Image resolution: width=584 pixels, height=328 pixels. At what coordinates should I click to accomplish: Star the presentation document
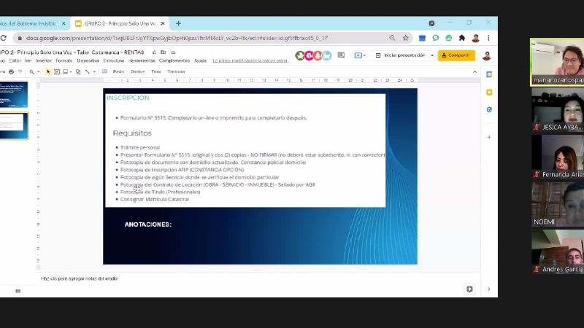tap(154, 52)
